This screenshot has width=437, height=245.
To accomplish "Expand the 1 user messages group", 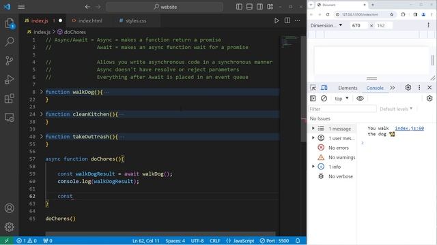I will coord(313,138).
